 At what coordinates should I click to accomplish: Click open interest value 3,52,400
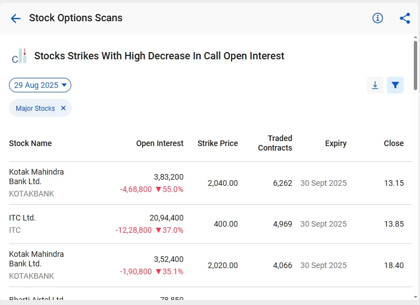[x=168, y=259]
